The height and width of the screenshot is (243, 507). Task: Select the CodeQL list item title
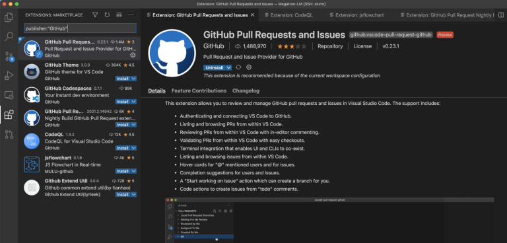tap(54, 134)
